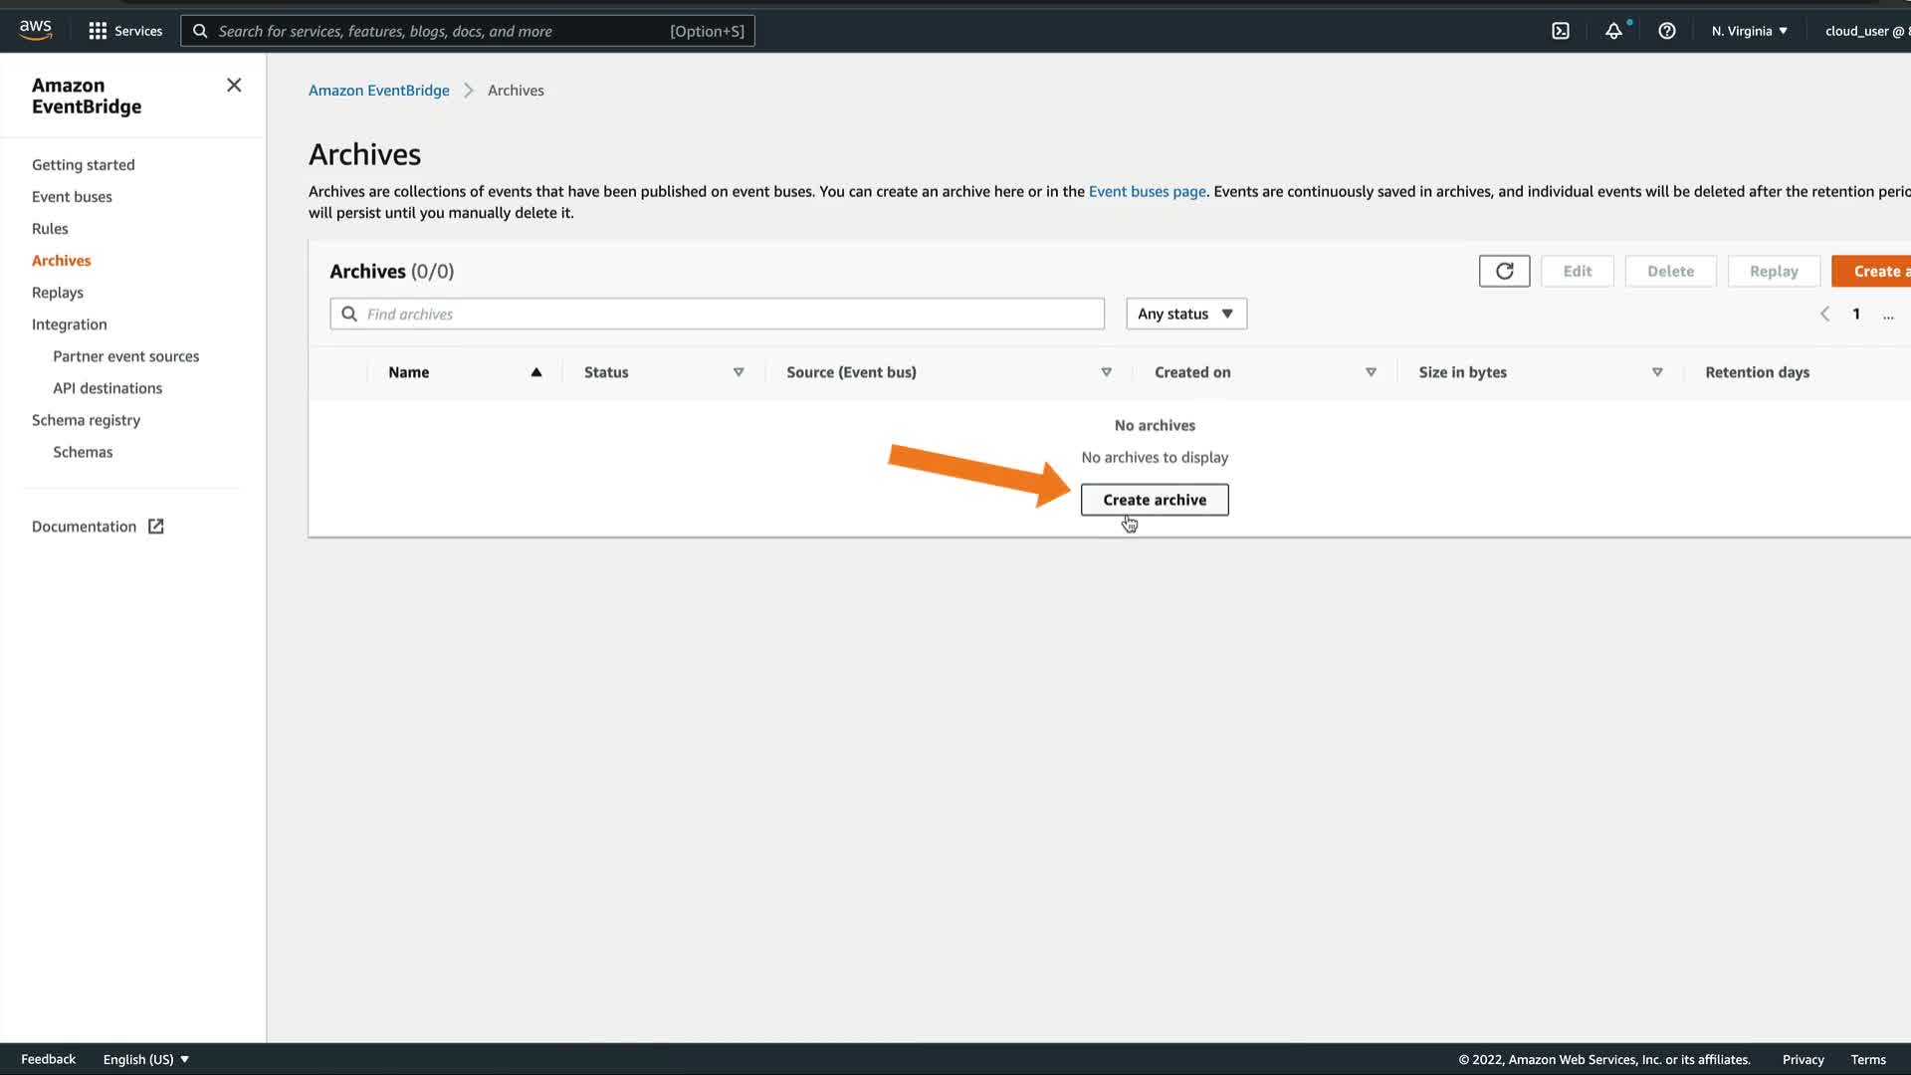Open the notifications bell

(x=1613, y=31)
